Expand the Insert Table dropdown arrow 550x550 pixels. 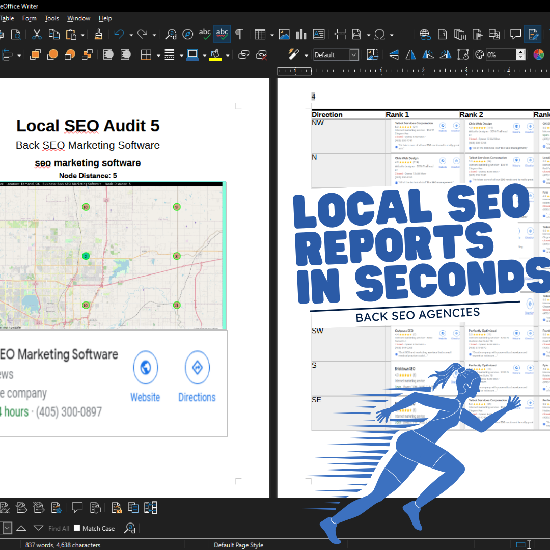click(272, 35)
